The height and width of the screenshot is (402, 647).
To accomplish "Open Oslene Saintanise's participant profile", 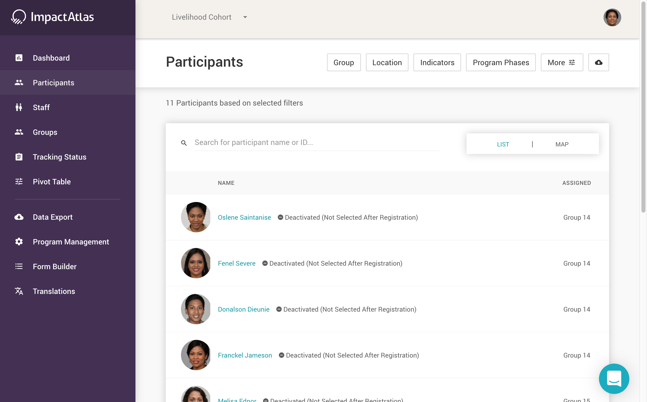I will pos(244,217).
